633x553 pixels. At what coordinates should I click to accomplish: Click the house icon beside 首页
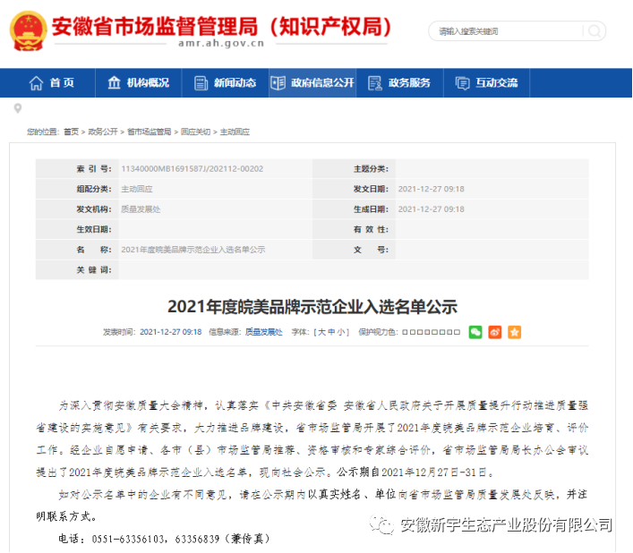coord(36,83)
